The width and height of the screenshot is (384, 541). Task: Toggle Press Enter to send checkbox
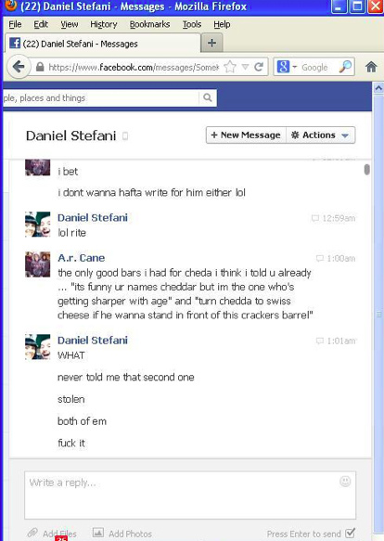351,533
